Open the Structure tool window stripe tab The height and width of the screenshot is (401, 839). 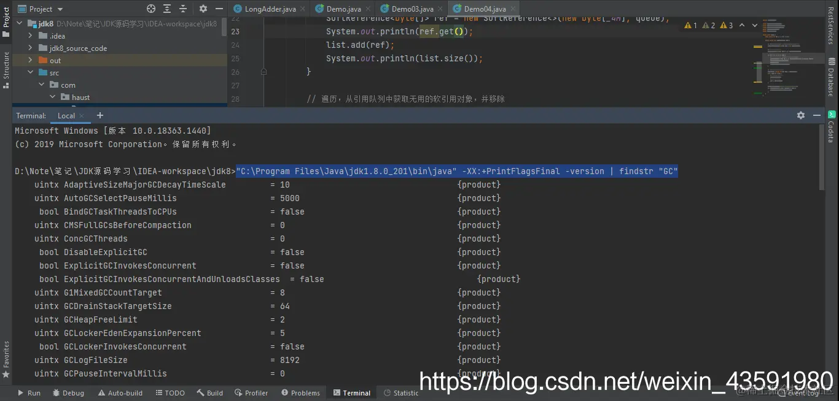6,71
